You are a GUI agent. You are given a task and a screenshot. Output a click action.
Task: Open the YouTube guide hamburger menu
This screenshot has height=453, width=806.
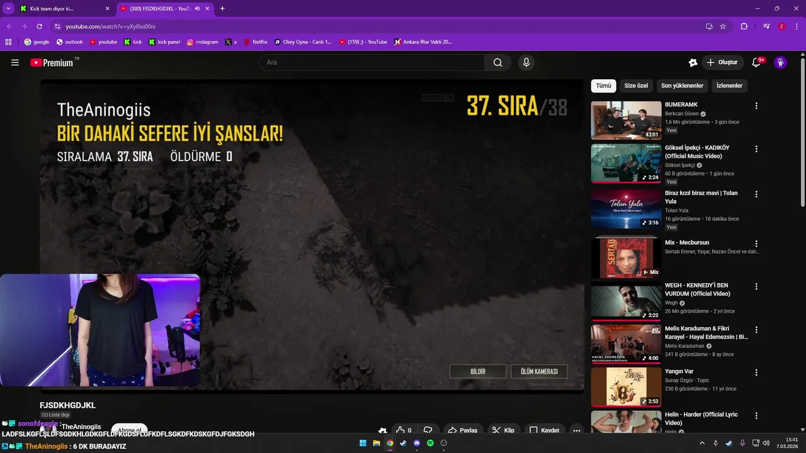coord(15,62)
